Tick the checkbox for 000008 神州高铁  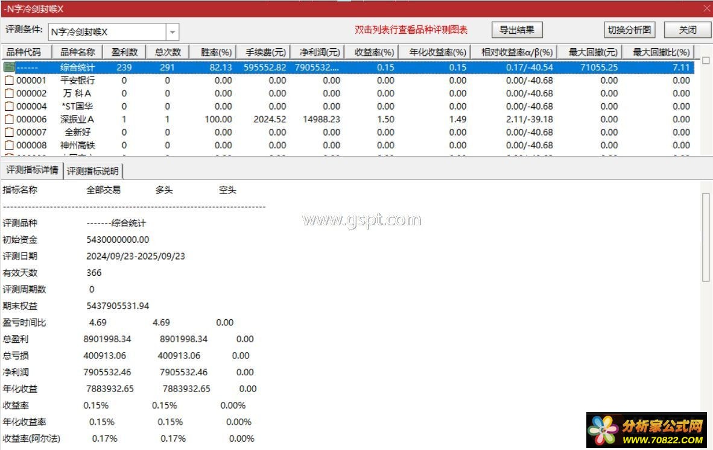pos(9,145)
